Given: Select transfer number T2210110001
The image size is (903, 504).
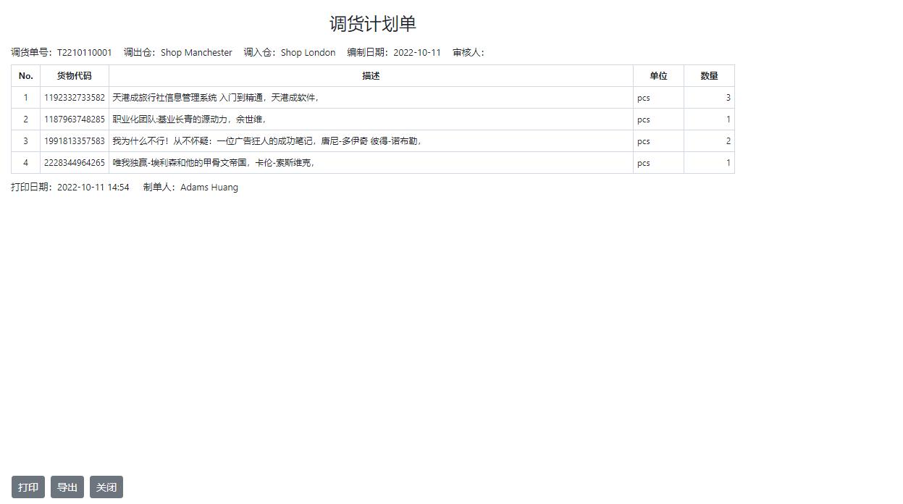Looking at the screenshot, I should click(x=85, y=53).
